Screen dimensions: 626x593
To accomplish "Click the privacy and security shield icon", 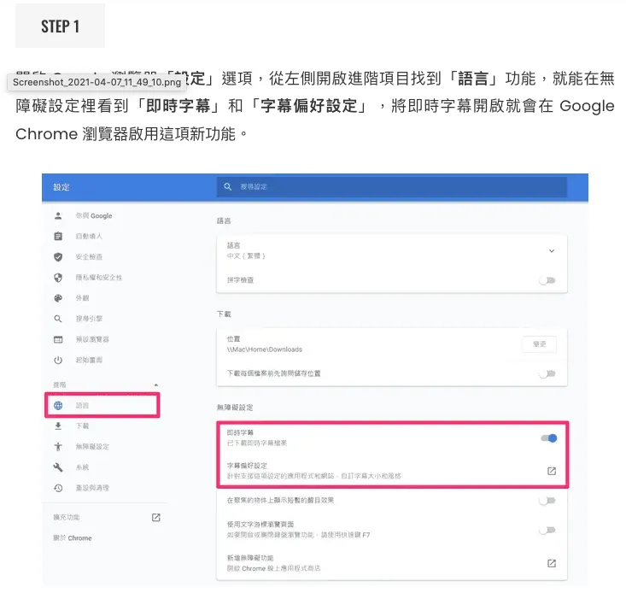I will 58,278.
